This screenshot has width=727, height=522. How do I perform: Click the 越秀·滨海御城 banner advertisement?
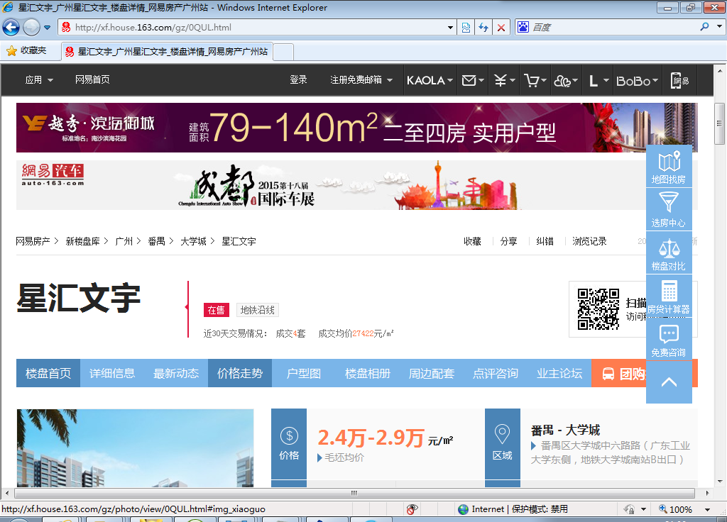point(356,128)
